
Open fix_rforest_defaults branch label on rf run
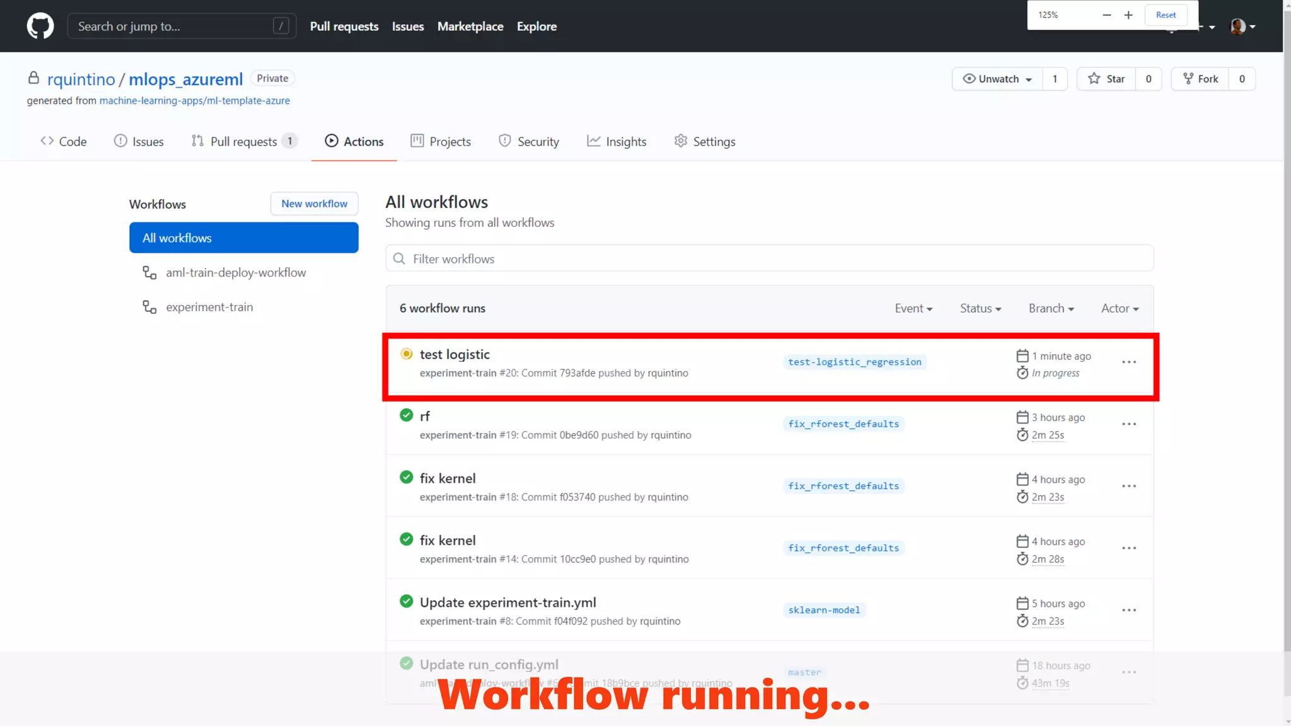(x=843, y=424)
